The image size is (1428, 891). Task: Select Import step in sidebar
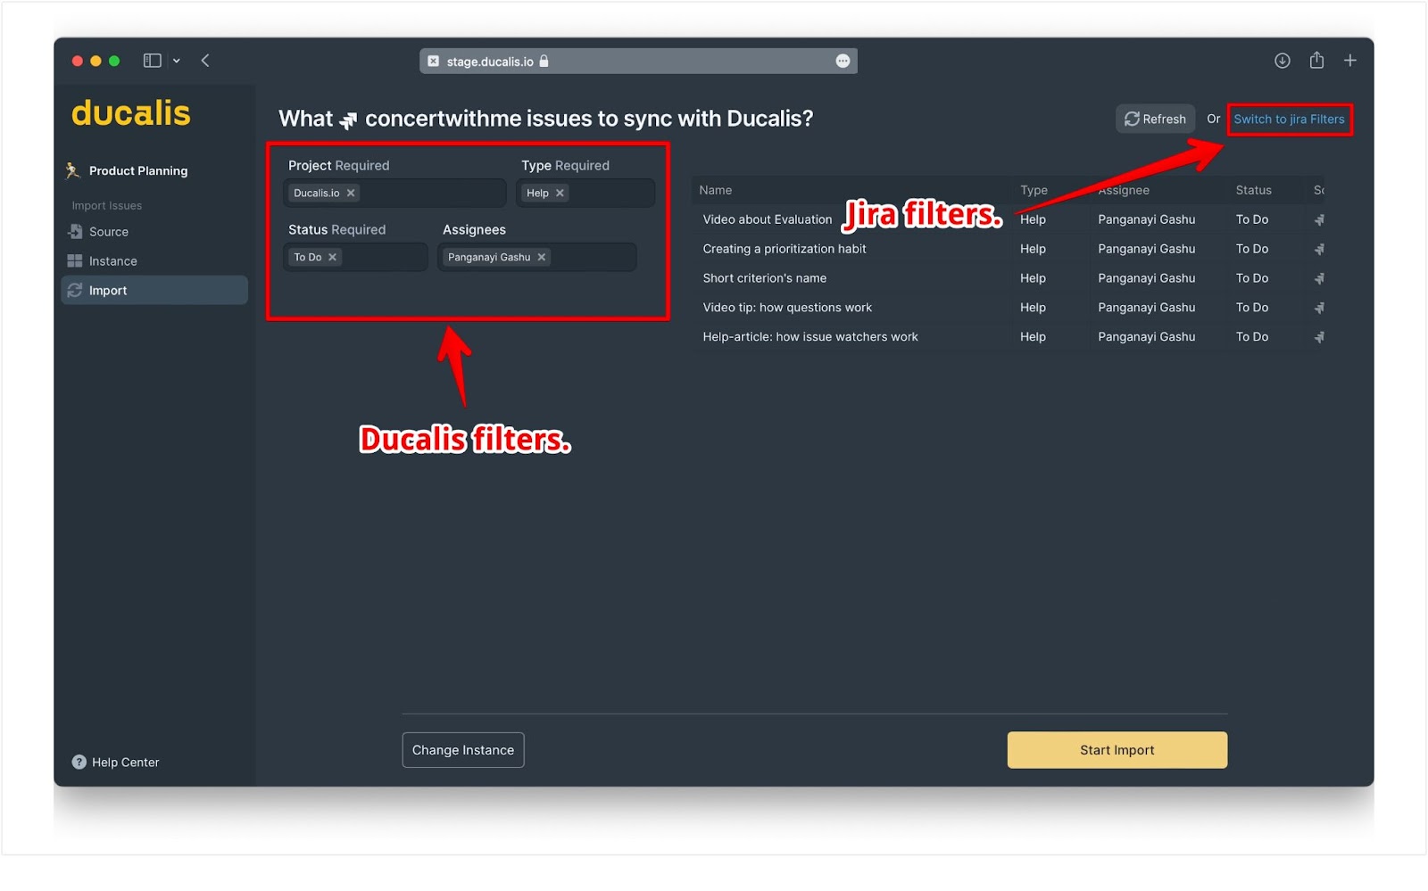click(154, 290)
